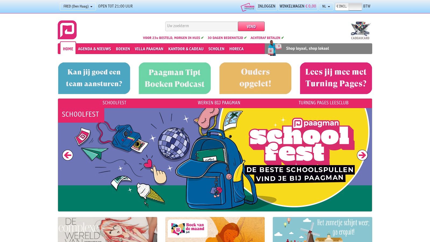Go to previous slide with left arrow

point(68,155)
